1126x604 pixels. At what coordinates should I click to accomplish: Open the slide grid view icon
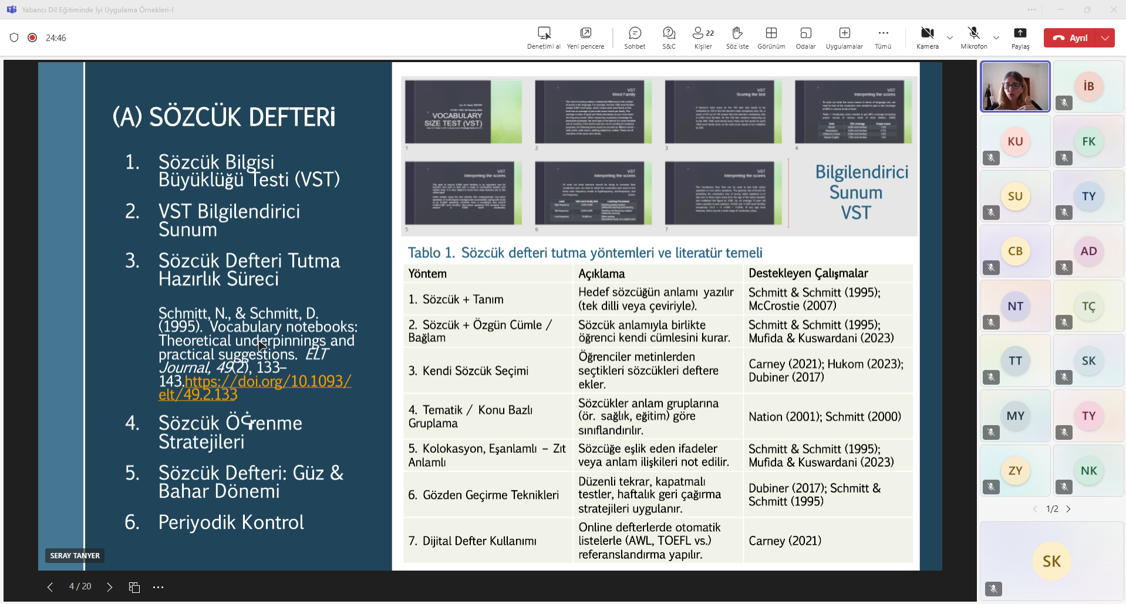[x=134, y=587]
